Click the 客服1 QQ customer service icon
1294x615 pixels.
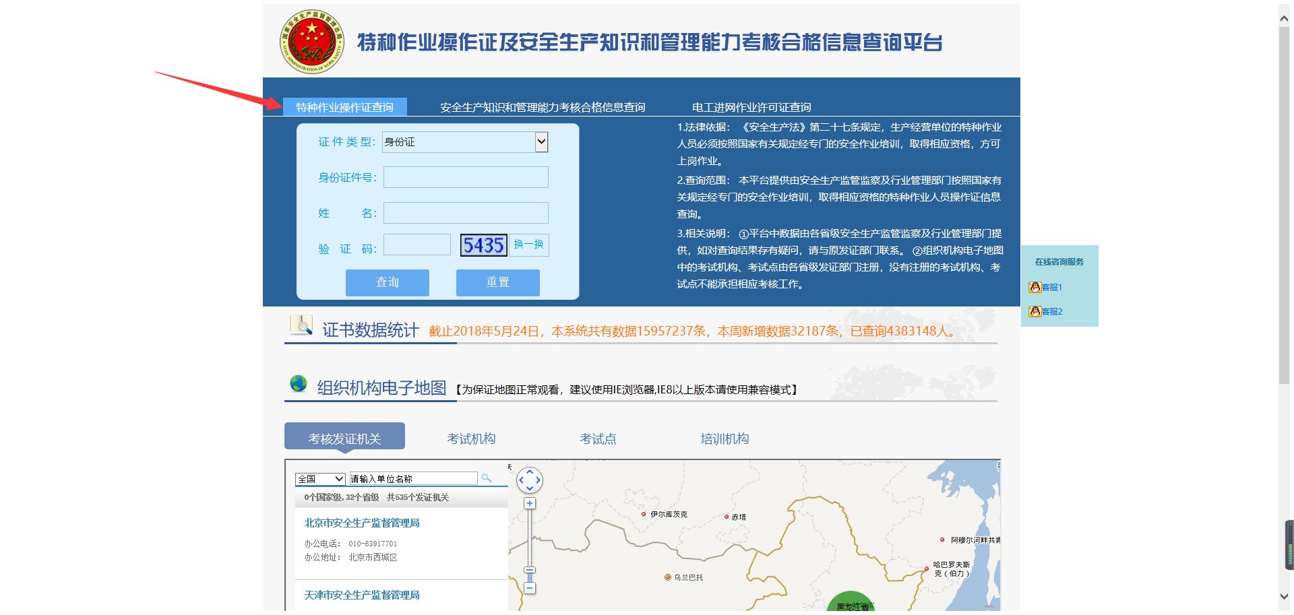(x=1036, y=286)
